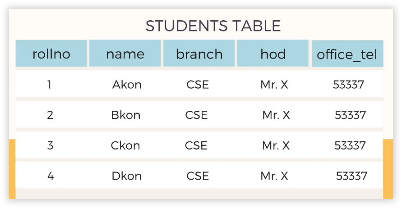
Task: Select roll number 1 cell
Action: click(x=49, y=84)
